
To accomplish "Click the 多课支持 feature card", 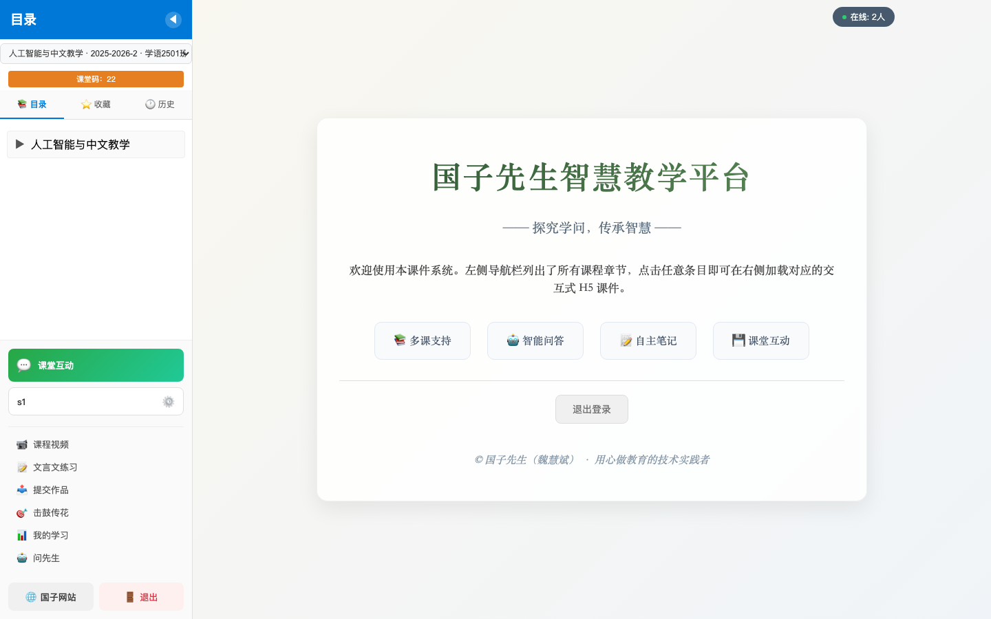I will [x=423, y=340].
